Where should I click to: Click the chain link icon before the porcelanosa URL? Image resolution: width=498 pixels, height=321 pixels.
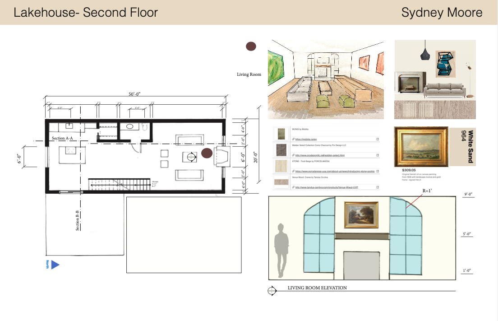tap(293, 171)
